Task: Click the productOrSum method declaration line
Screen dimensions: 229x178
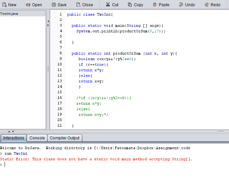Action: point(124,53)
